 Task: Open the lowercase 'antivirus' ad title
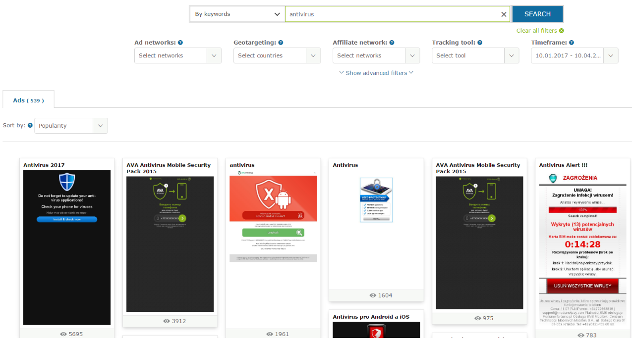(242, 165)
